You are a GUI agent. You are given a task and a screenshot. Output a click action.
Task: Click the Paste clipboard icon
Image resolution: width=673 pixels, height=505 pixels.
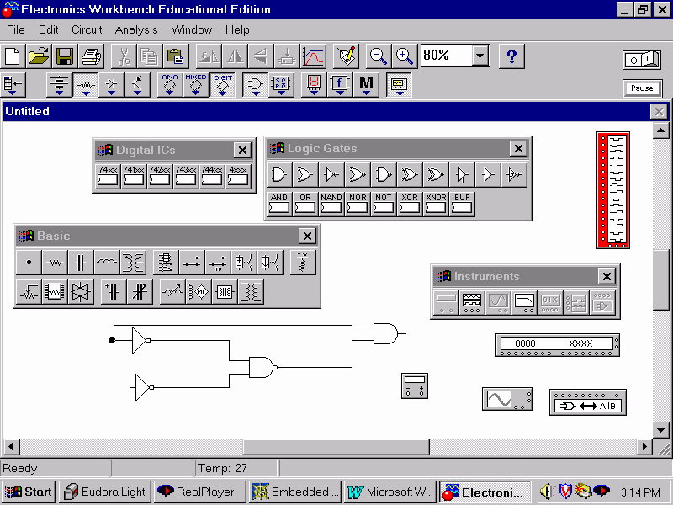pyautogui.click(x=176, y=56)
